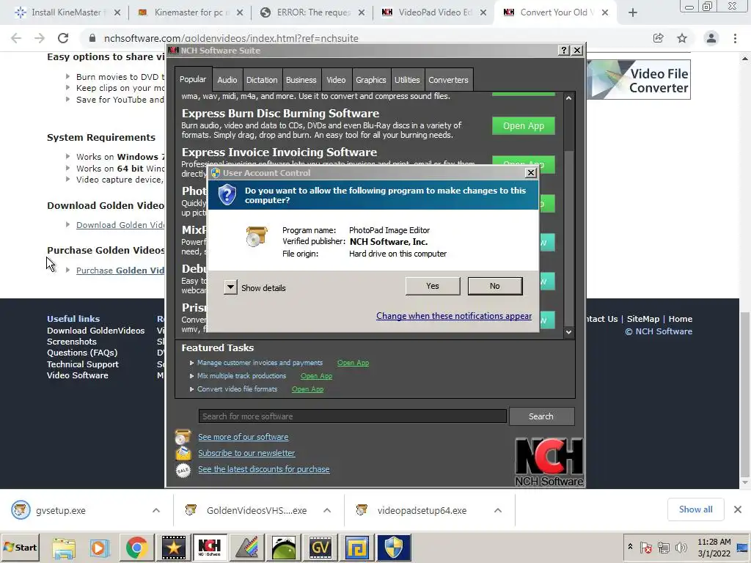
Task: Reload the Chrome page
Action: pos(63,38)
